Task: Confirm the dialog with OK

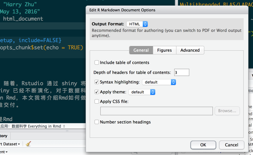Action: 203,145
